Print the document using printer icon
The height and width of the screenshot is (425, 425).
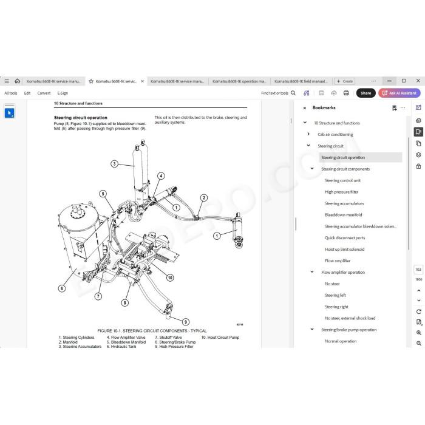click(346, 93)
